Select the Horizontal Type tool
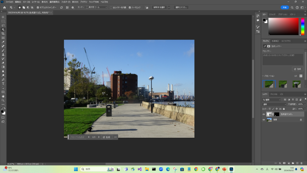Screen dimensions: 307x173 coord(3,83)
